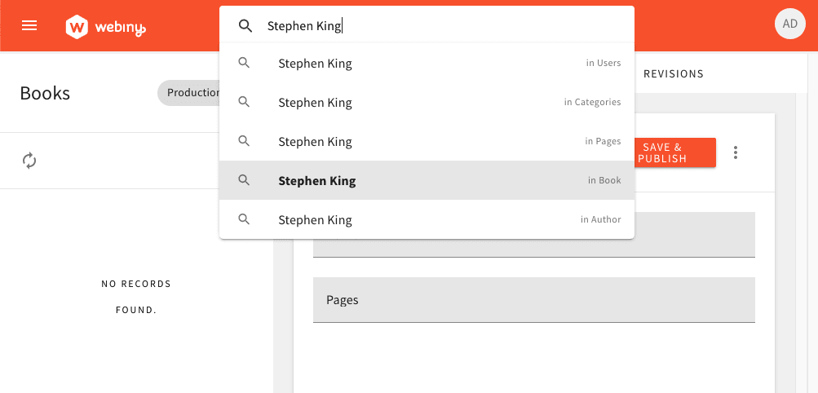Open the hamburger navigation menu
Screen dimensions: 818x393
pos(29,25)
